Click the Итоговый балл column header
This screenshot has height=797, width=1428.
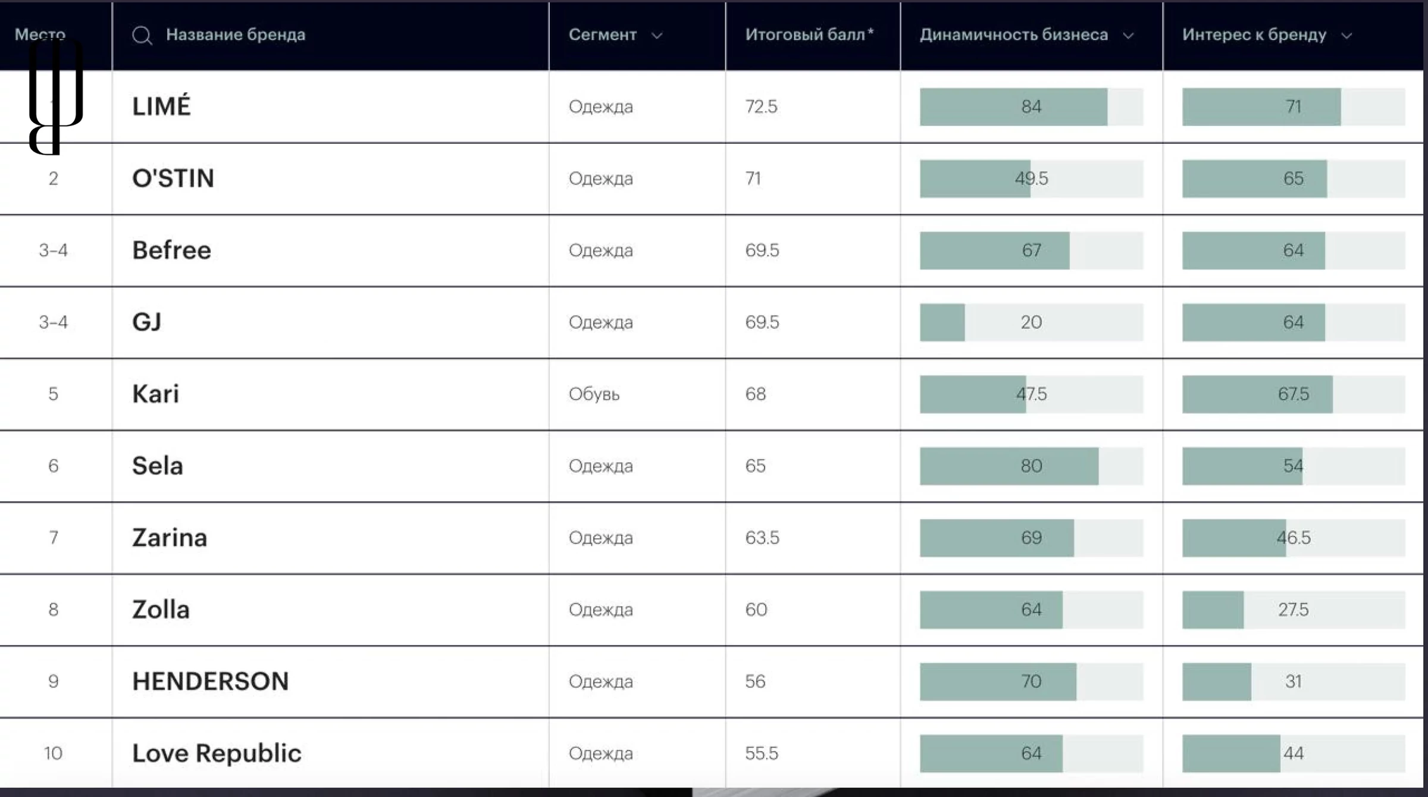809,35
